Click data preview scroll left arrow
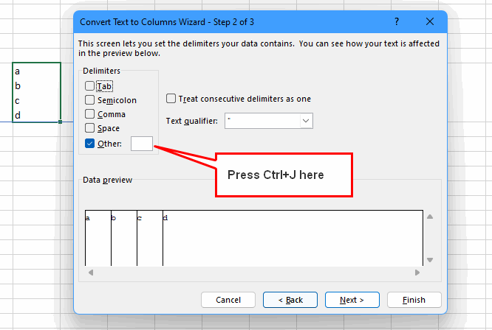Screen dimensions: 492x330 point(91,273)
